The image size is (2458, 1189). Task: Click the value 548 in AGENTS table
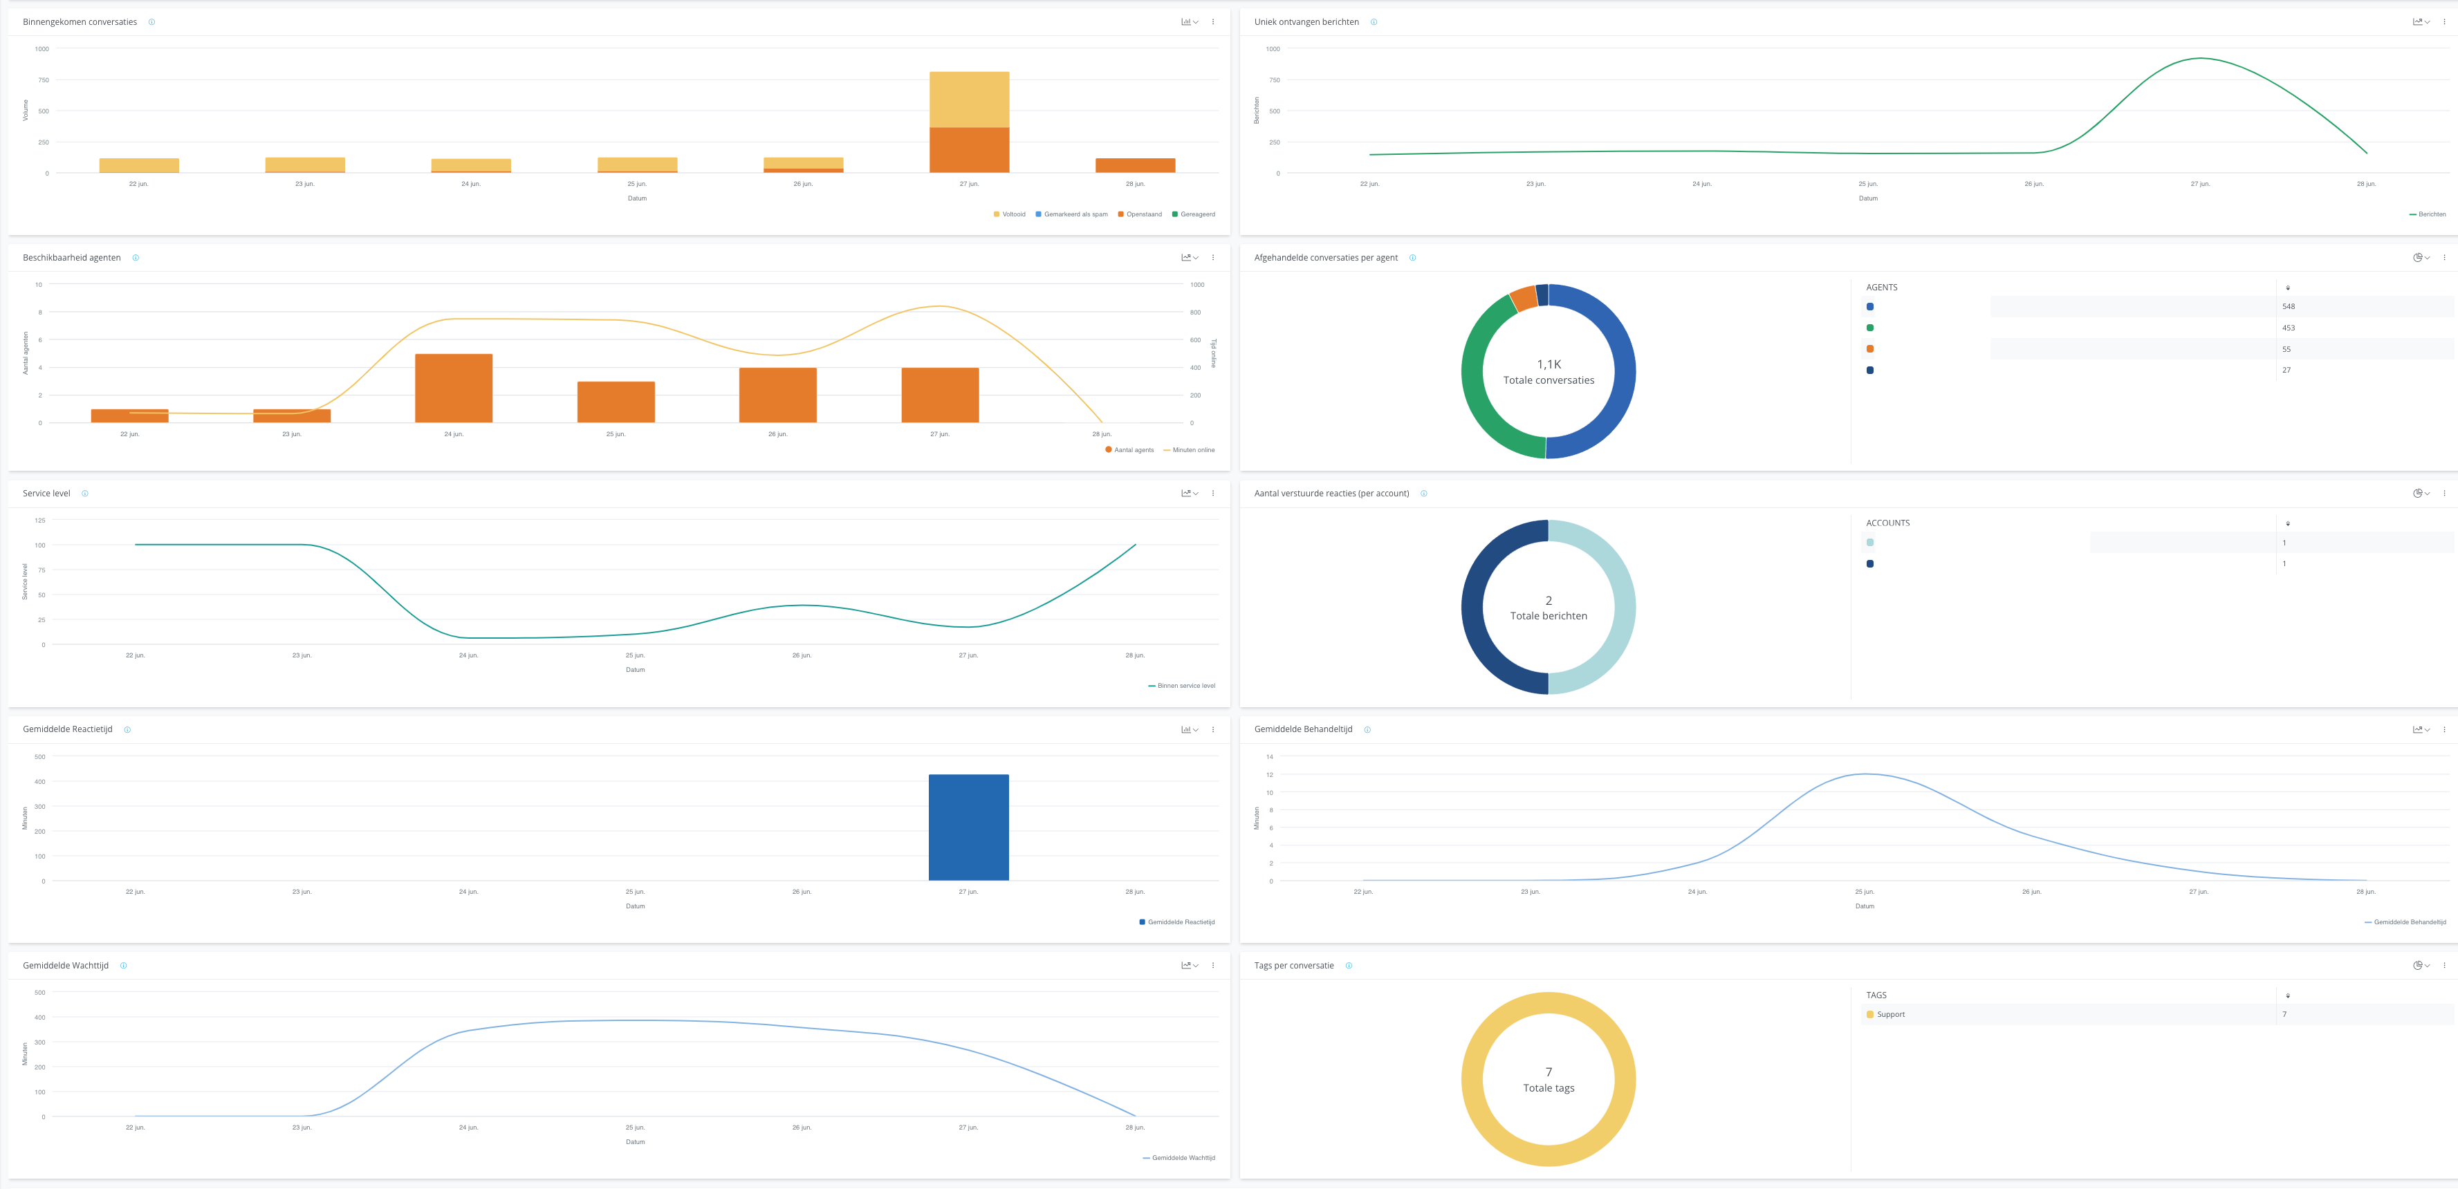(2288, 307)
